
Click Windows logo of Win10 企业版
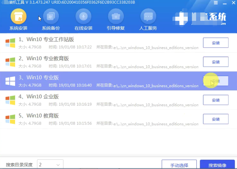(x=10, y=100)
